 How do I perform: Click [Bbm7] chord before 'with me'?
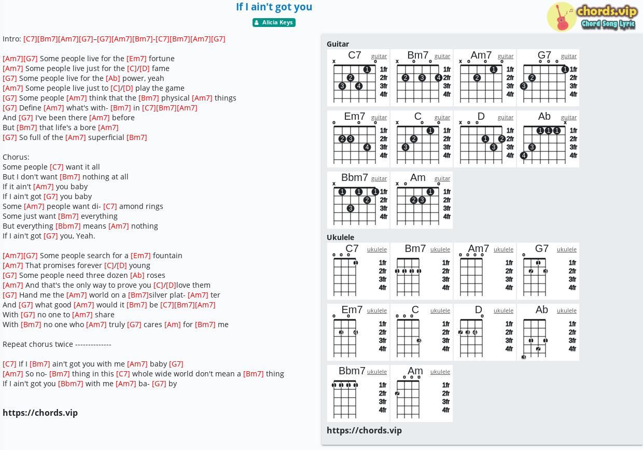[x=71, y=384]
